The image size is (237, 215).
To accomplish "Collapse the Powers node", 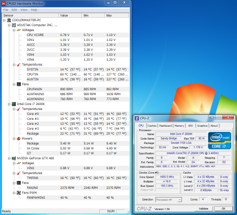I will point(14,139).
